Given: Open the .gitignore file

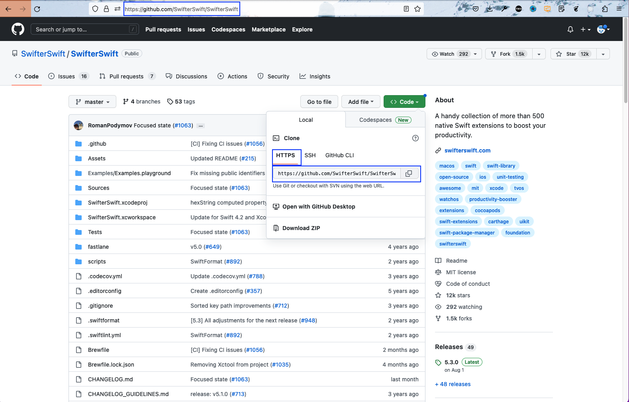Looking at the screenshot, I should pyautogui.click(x=100, y=306).
